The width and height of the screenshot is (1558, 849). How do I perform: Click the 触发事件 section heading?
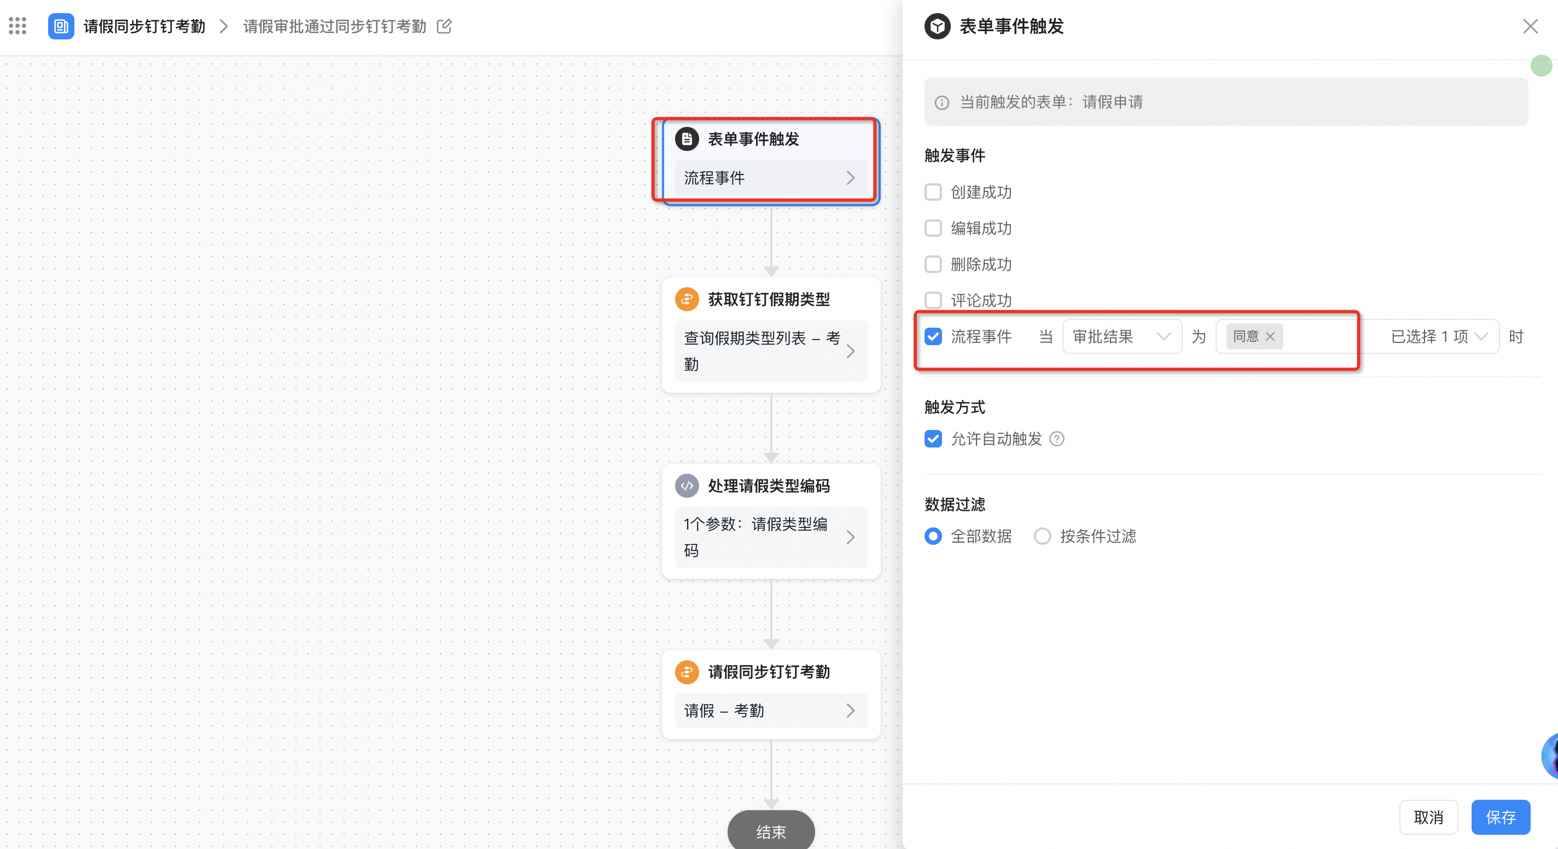pyautogui.click(x=955, y=156)
